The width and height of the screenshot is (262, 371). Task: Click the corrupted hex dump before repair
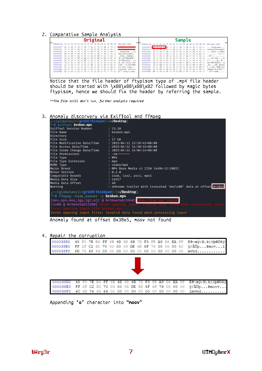[x=138, y=246]
